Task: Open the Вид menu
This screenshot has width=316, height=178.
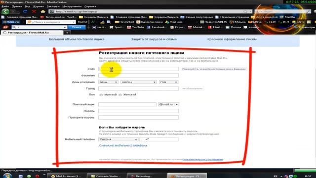Action: point(28,6)
